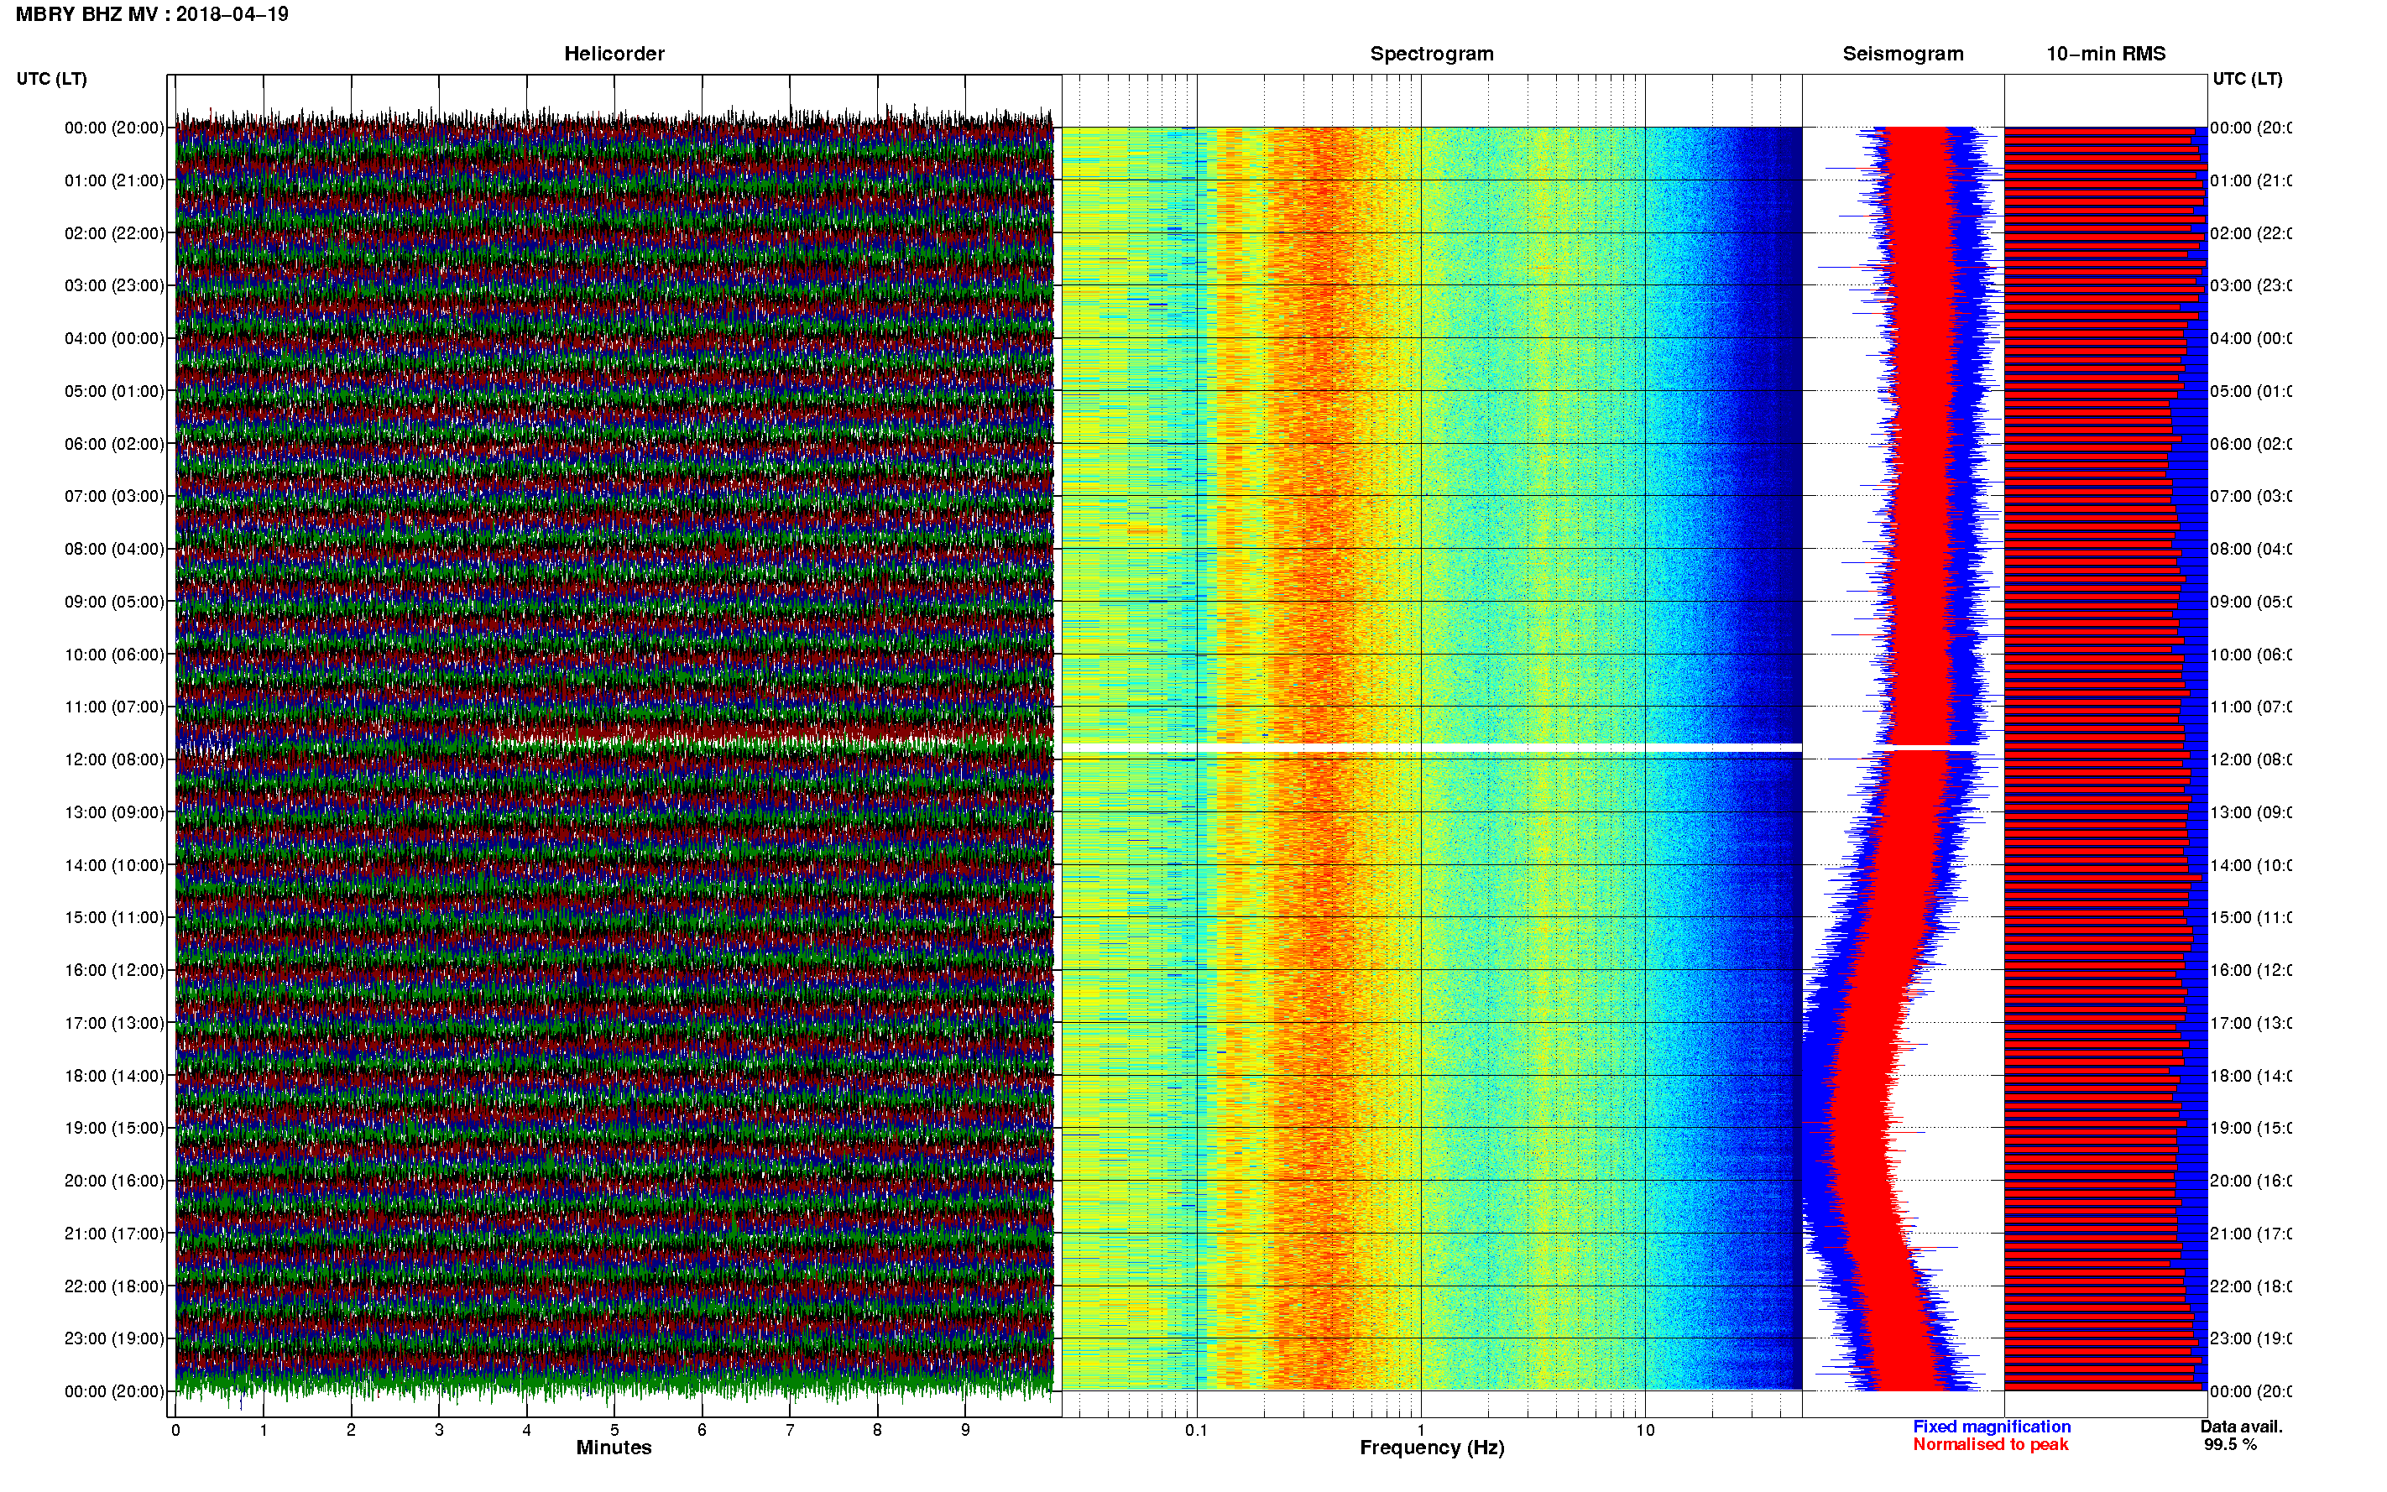Select tick label "7" on the Minutes axis
2387x1492 pixels.
[x=790, y=1430]
